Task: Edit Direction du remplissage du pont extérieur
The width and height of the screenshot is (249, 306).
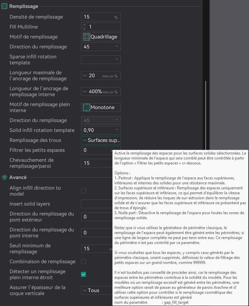Action: point(97,217)
